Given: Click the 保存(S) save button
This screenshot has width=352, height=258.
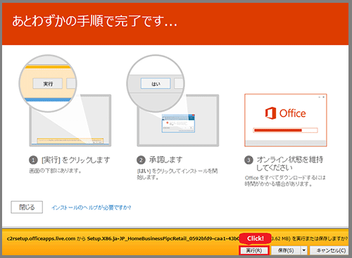Looking at the screenshot, I should coord(286,250).
